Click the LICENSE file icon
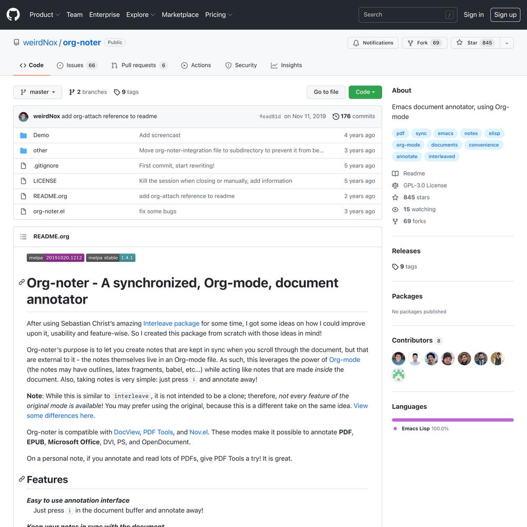 click(x=24, y=181)
